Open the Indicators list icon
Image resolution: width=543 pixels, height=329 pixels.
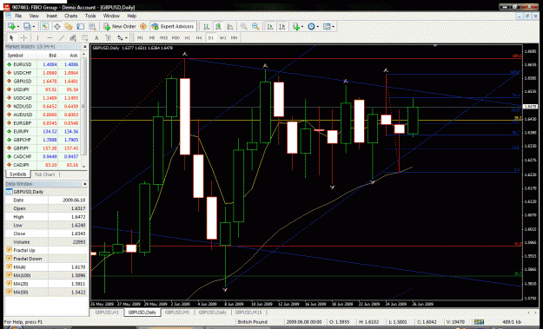(295, 26)
